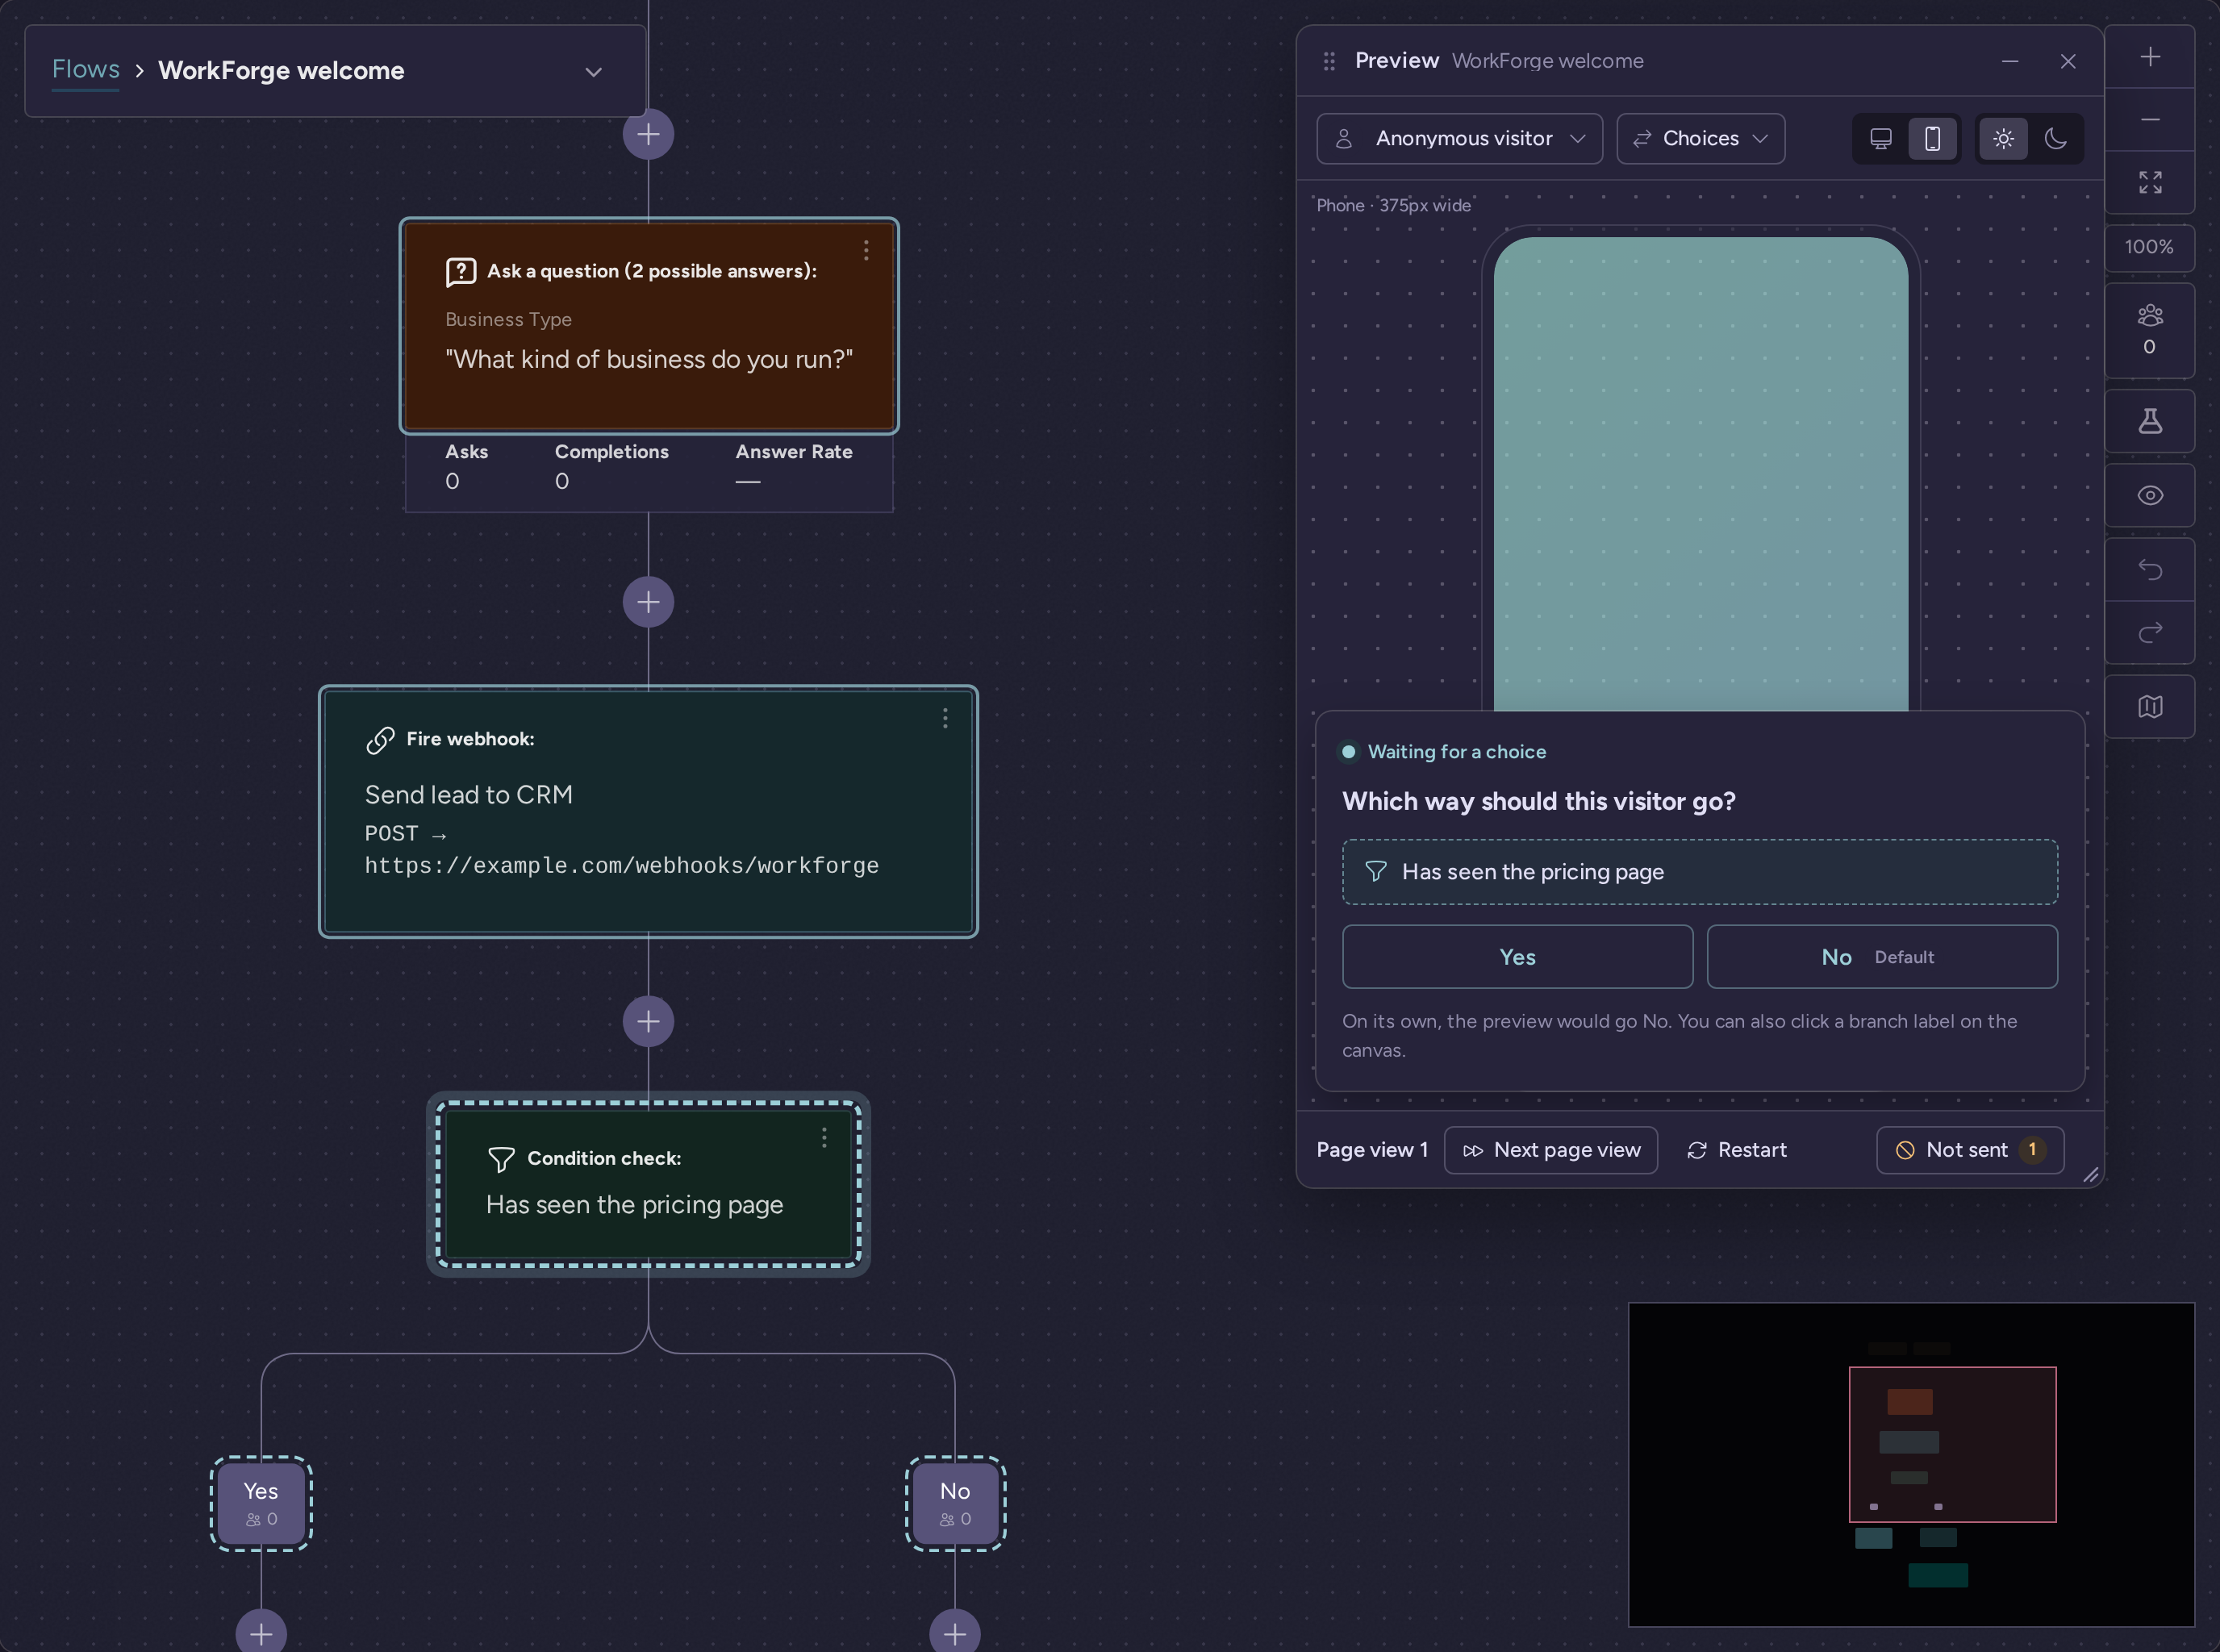Open the Not sent status badge

(x=1969, y=1150)
